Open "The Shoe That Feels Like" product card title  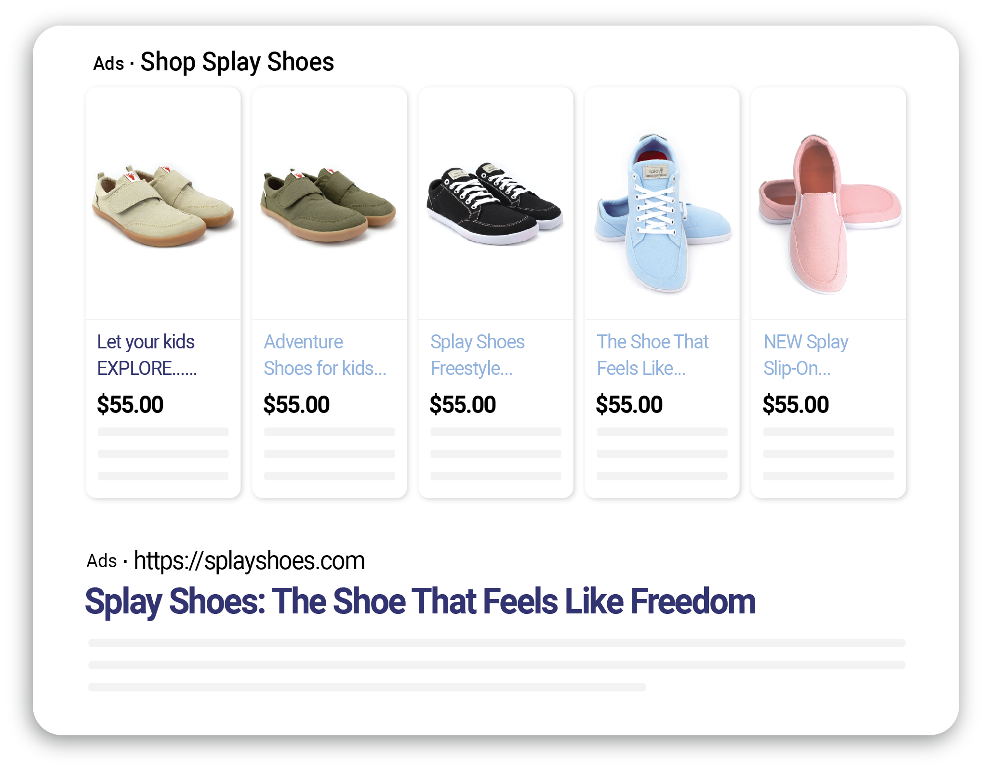click(653, 355)
